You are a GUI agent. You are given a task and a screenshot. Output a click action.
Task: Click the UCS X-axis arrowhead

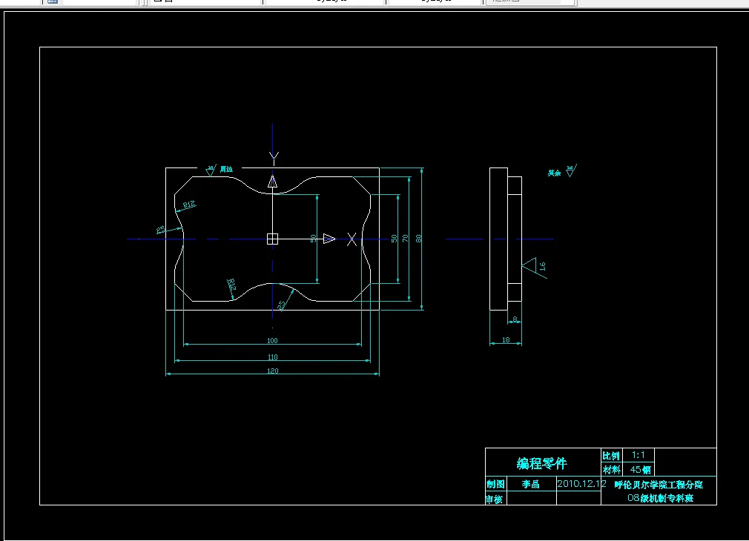(329, 239)
